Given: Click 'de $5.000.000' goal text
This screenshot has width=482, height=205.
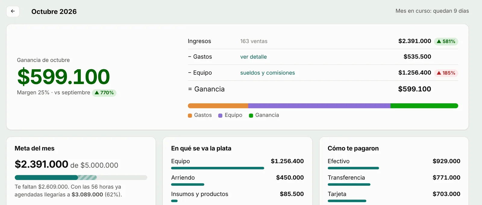Looking at the screenshot, I should click(x=94, y=165).
